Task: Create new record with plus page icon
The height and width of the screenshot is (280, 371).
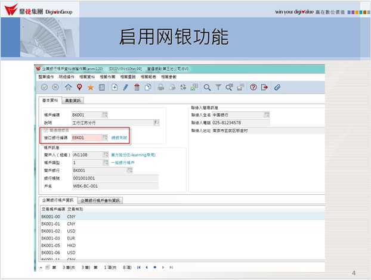Action: point(115,87)
